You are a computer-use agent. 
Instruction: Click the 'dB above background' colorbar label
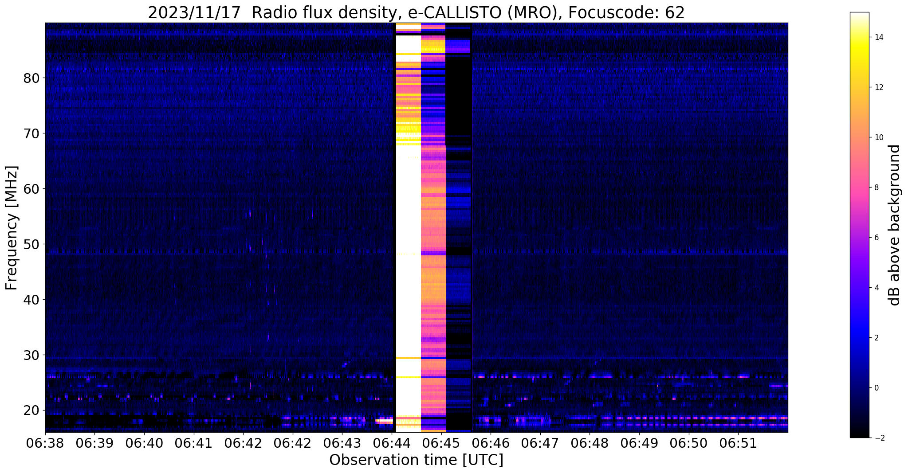[x=895, y=225]
